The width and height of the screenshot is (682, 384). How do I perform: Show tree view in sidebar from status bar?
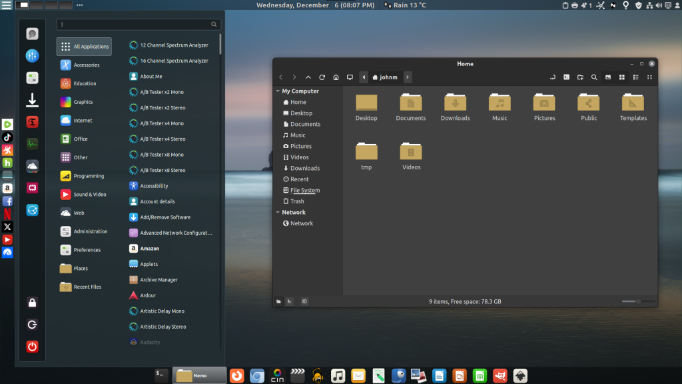289,301
